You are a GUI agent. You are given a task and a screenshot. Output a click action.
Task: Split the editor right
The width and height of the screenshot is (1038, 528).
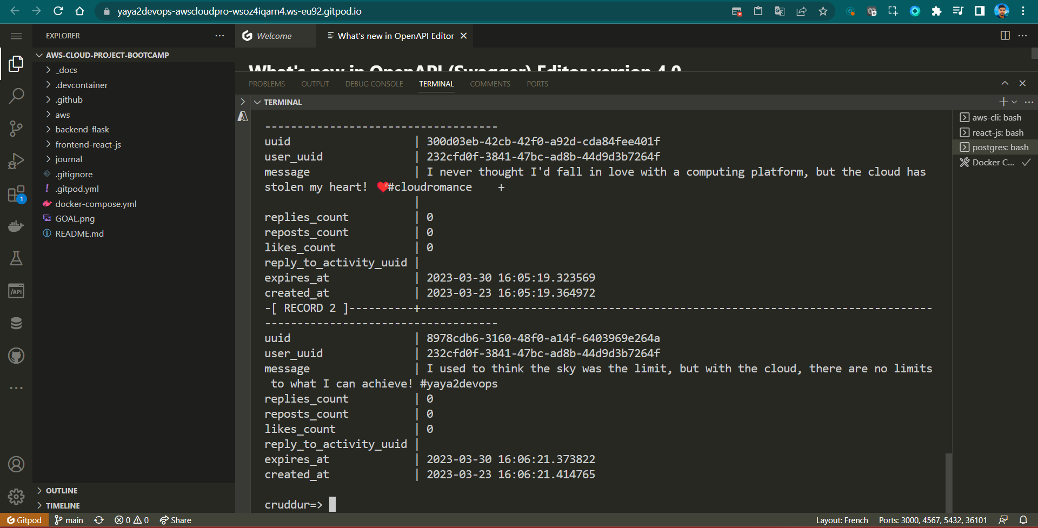[1005, 36]
